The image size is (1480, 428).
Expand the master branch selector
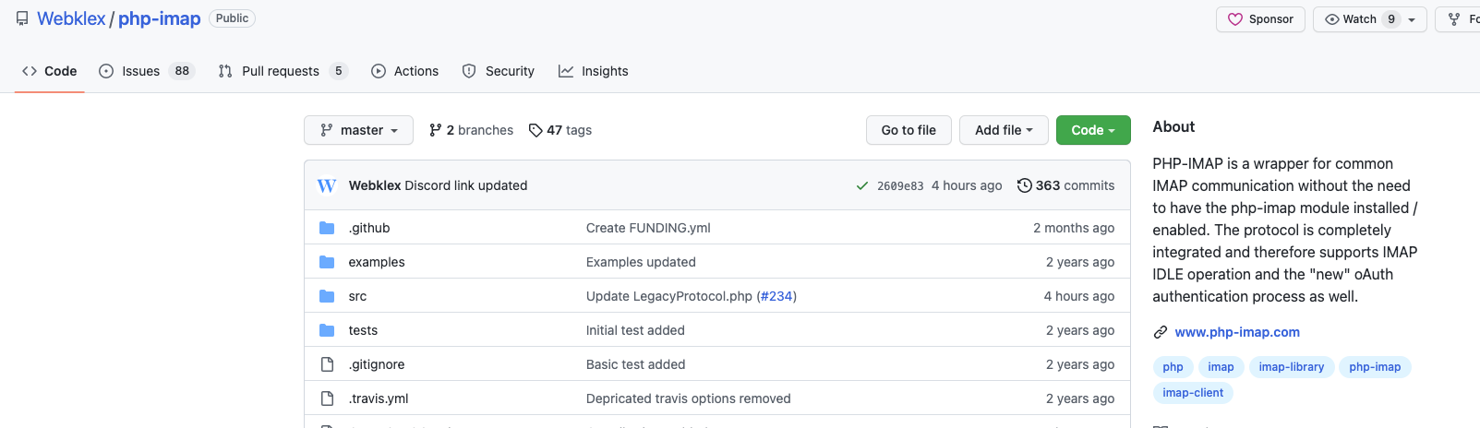click(358, 130)
